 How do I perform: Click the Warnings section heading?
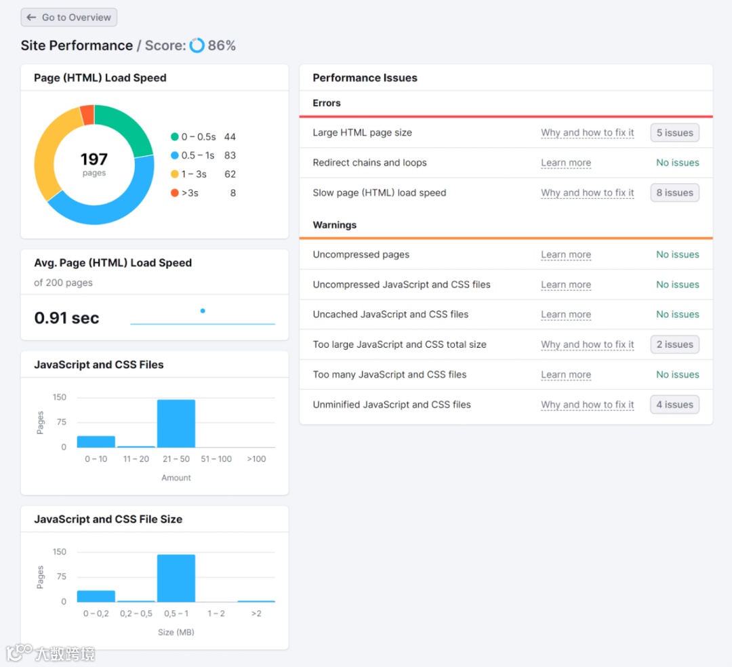pyautogui.click(x=335, y=225)
